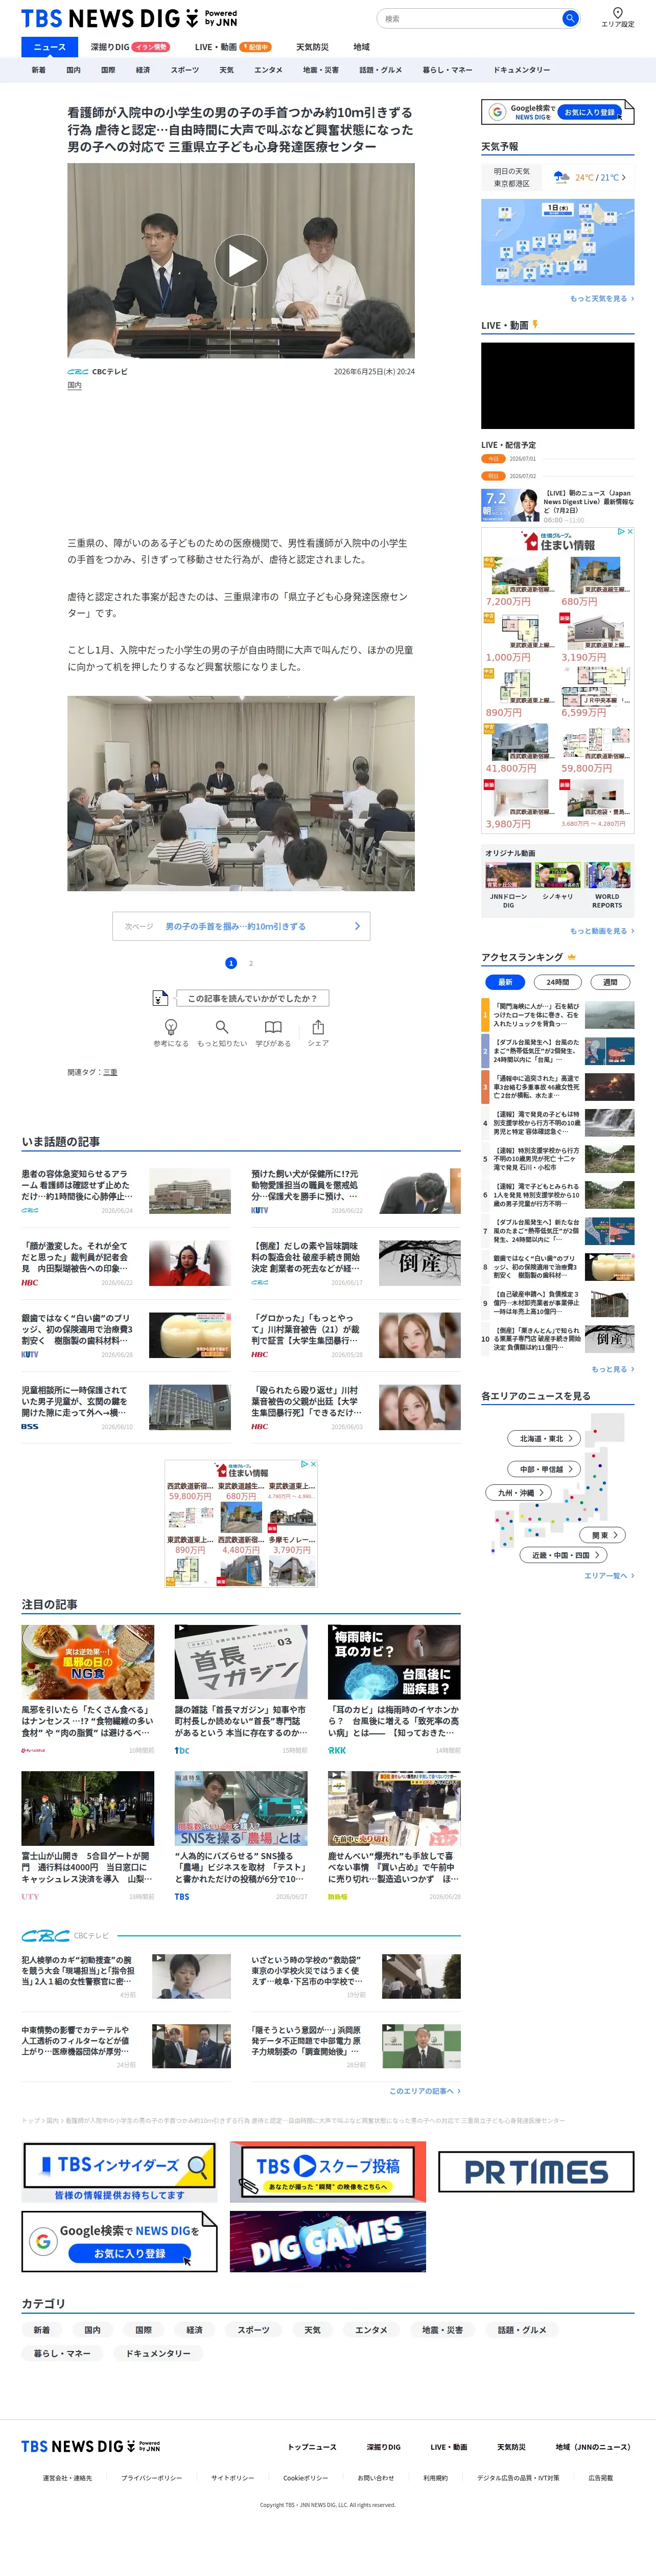This screenshot has height=2576, width=656.
Task: Select 24時間 ranking filter
Action: (x=557, y=981)
